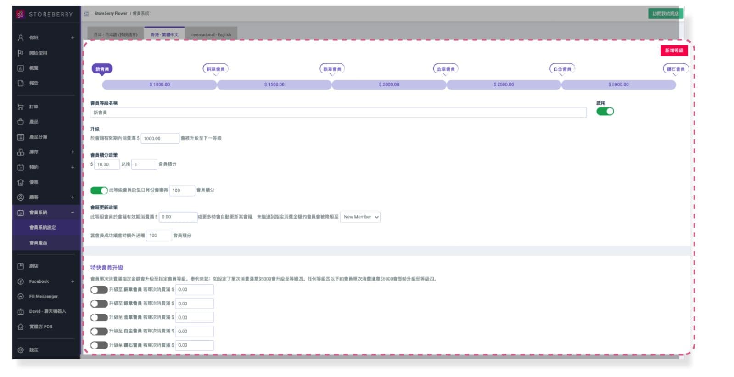Click the 新增等級 button
The height and width of the screenshot is (377, 734).
pos(674,51)
